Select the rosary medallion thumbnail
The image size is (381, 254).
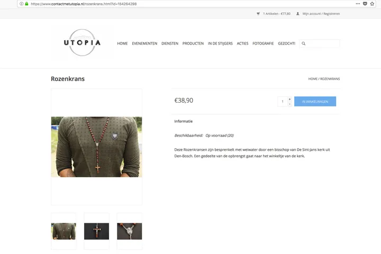click(x=130, y=231)
